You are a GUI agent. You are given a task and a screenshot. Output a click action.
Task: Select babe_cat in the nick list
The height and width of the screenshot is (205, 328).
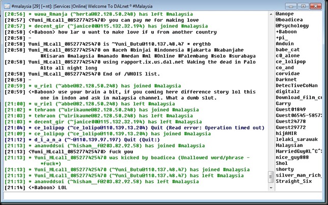pos(288,50)
